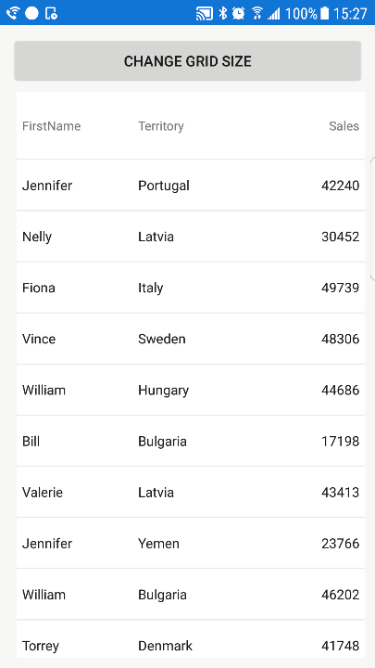The width and height of the screenshot is (375, 668).
Task: Tap the cast icon in status bar
Action: [x=204, y=13]
